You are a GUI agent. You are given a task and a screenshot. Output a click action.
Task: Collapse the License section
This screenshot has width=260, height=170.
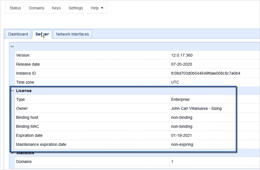(12, 91)
